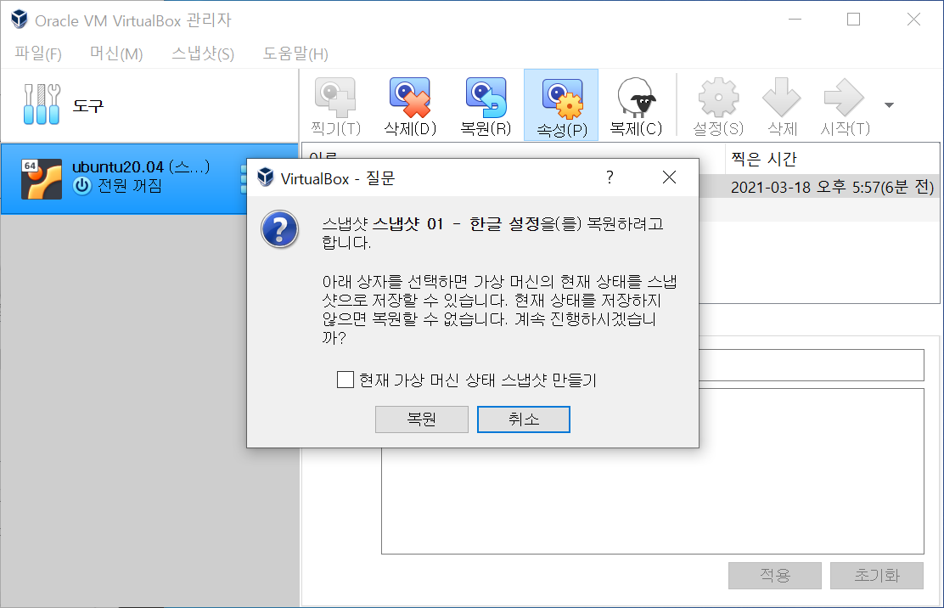Click the Apply (적용) button

click(x=775, y=576)
